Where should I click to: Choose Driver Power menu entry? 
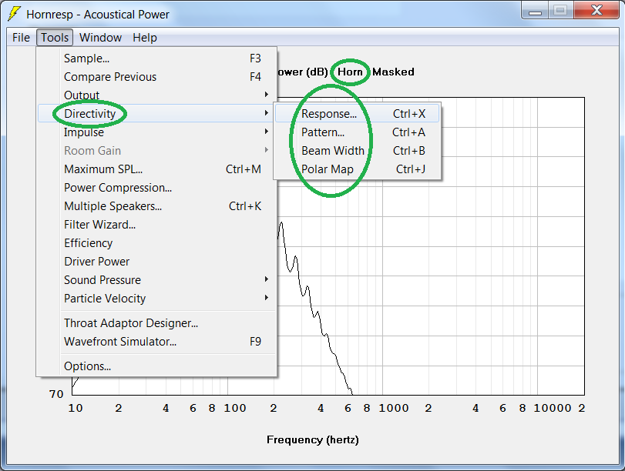156,261
